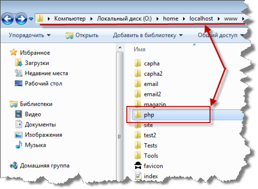Select the site folder name
This screenshot has height=189, width=258.
[x=148, y=125]
